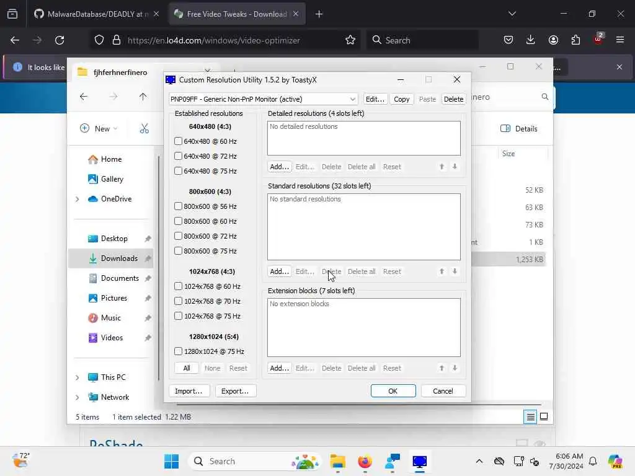Open Firefox extensions menu
Screen dimensions: 635x476
575,40
